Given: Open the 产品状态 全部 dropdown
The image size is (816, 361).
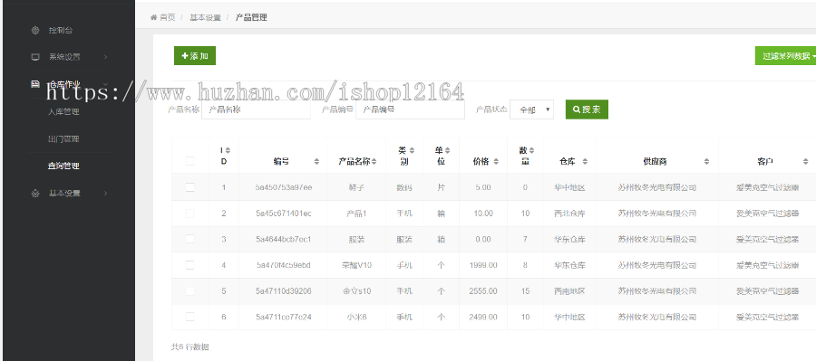Looking at the screenshot, I should click(x=531, y=109).
